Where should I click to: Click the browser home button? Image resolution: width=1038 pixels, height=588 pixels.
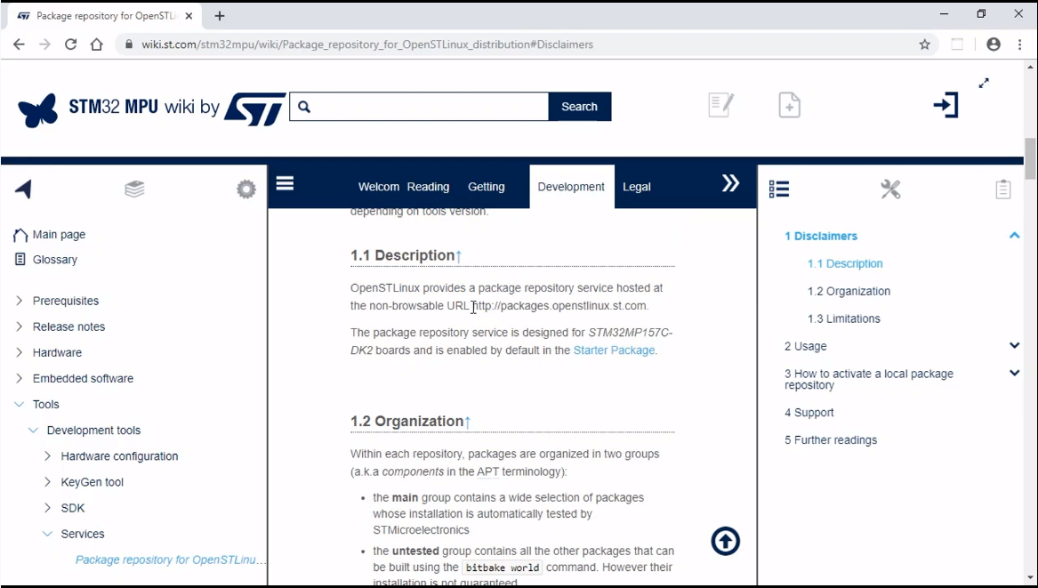(x=97, y=44)
